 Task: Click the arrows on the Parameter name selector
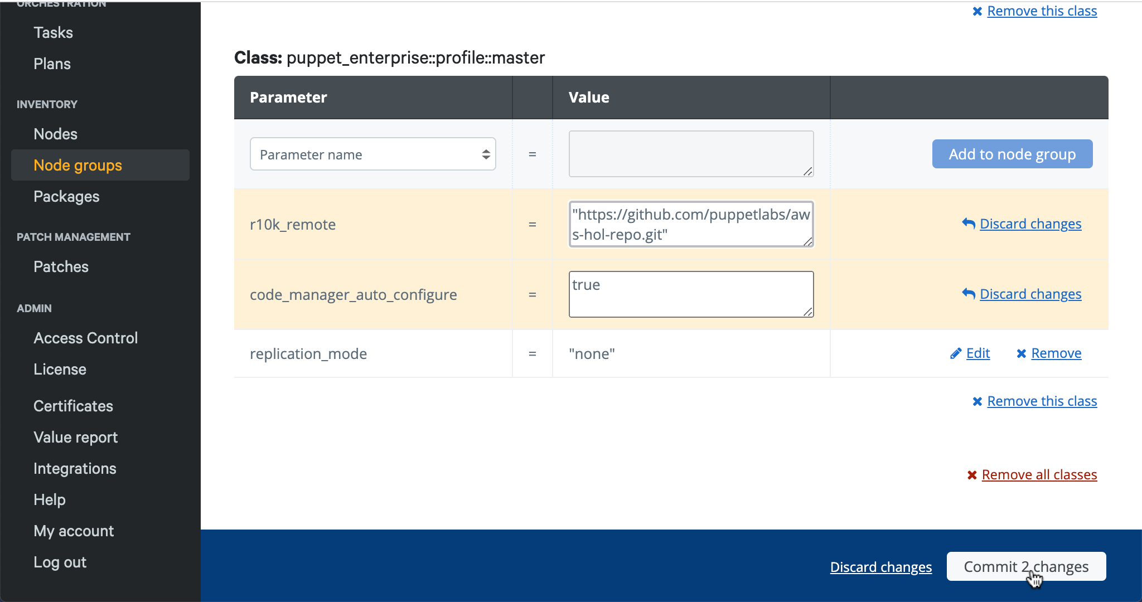tap(486, 154)
